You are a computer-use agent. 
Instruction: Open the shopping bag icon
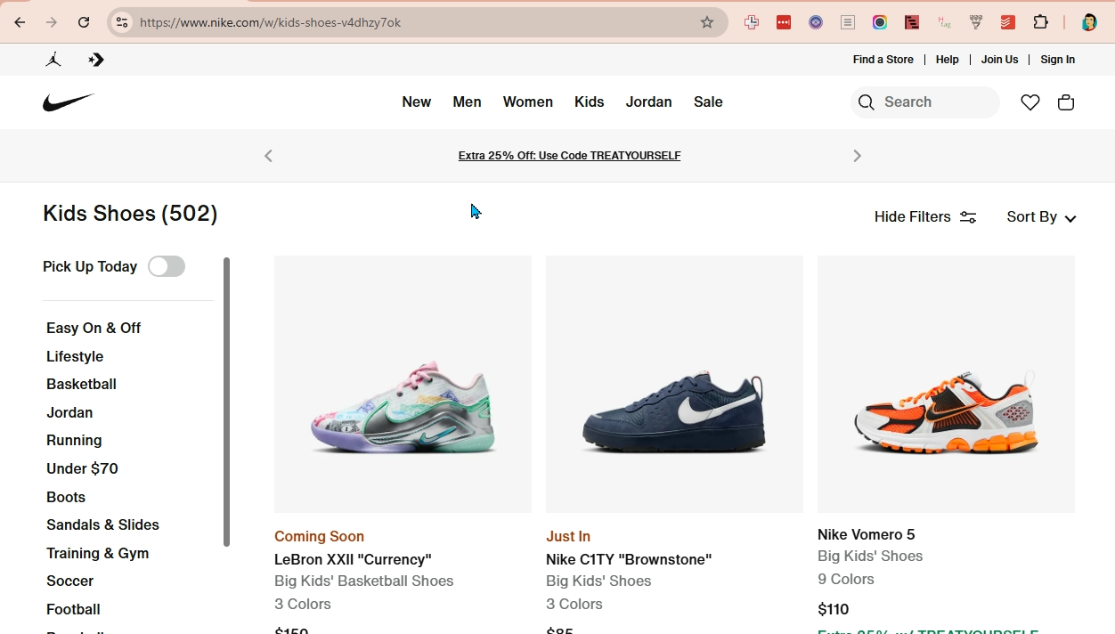tap(1066, 102)
